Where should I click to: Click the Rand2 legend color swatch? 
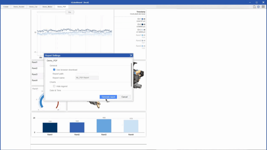coord(143,41)
